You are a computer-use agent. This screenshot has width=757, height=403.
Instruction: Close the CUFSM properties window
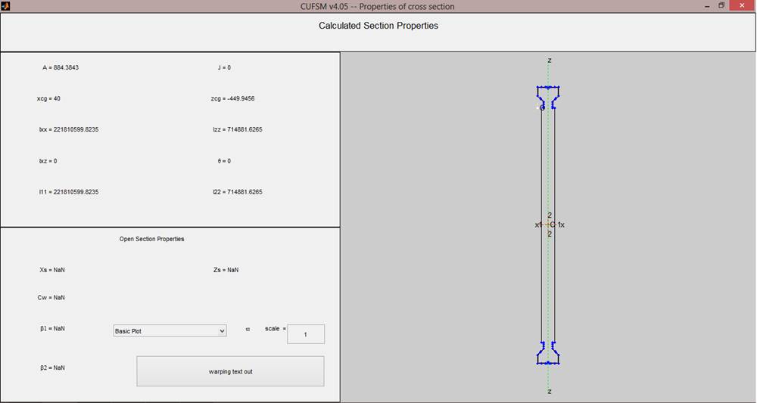coord(743,5)
